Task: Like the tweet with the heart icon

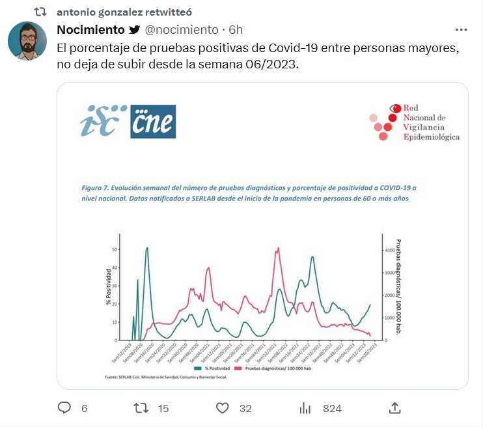Action: pyautogui.click(x=223, y=408)
